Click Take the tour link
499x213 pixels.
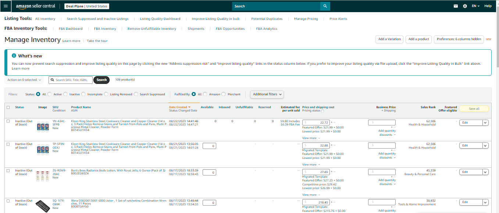(x=97, y=41)
